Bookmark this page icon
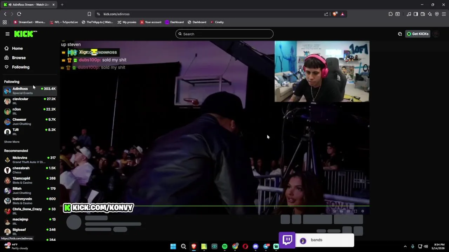 (89, 14)
